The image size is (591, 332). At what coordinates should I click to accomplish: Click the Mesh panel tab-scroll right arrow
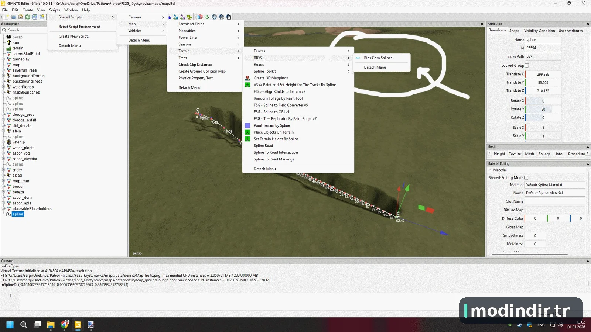coord(587,153)
